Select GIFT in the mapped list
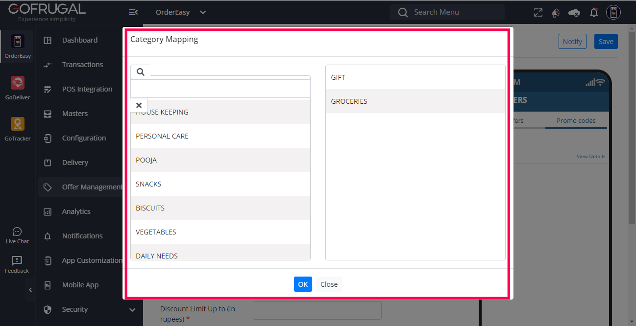 pyautogui.click(x=416, y=77)
